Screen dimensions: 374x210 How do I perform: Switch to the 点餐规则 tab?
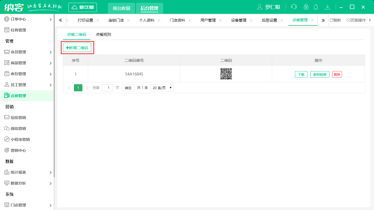click(103, 34)
